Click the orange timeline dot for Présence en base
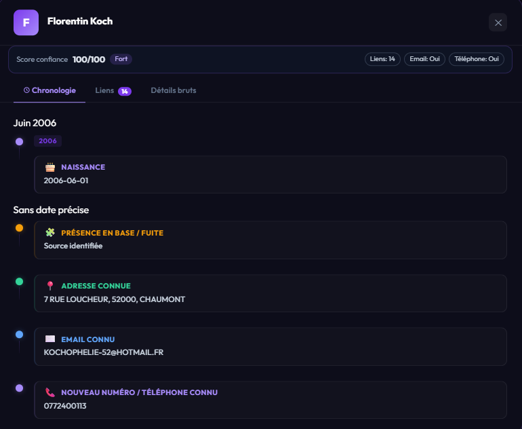The width and height of the screenshot is (522, 429). pyautogui.click(x=19, y=228)
